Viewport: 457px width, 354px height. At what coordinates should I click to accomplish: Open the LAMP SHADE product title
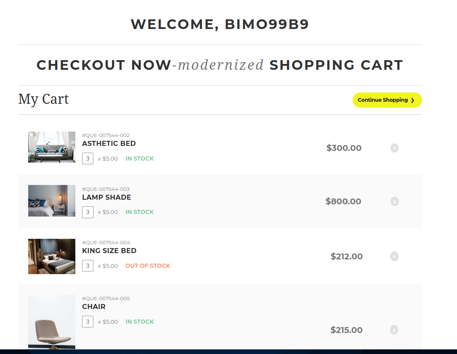pyautogui.click(x=106, y=197)
